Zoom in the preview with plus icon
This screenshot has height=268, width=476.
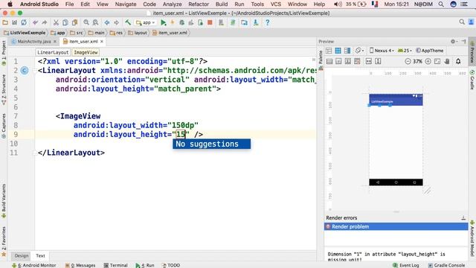coord(428,61)
